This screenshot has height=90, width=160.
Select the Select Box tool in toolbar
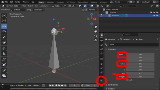click(x=4, y=15)
